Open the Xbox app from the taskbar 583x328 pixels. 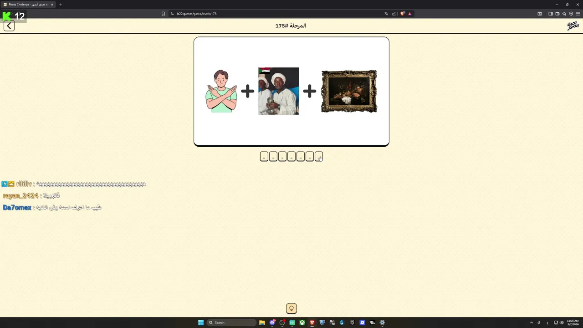302,323
